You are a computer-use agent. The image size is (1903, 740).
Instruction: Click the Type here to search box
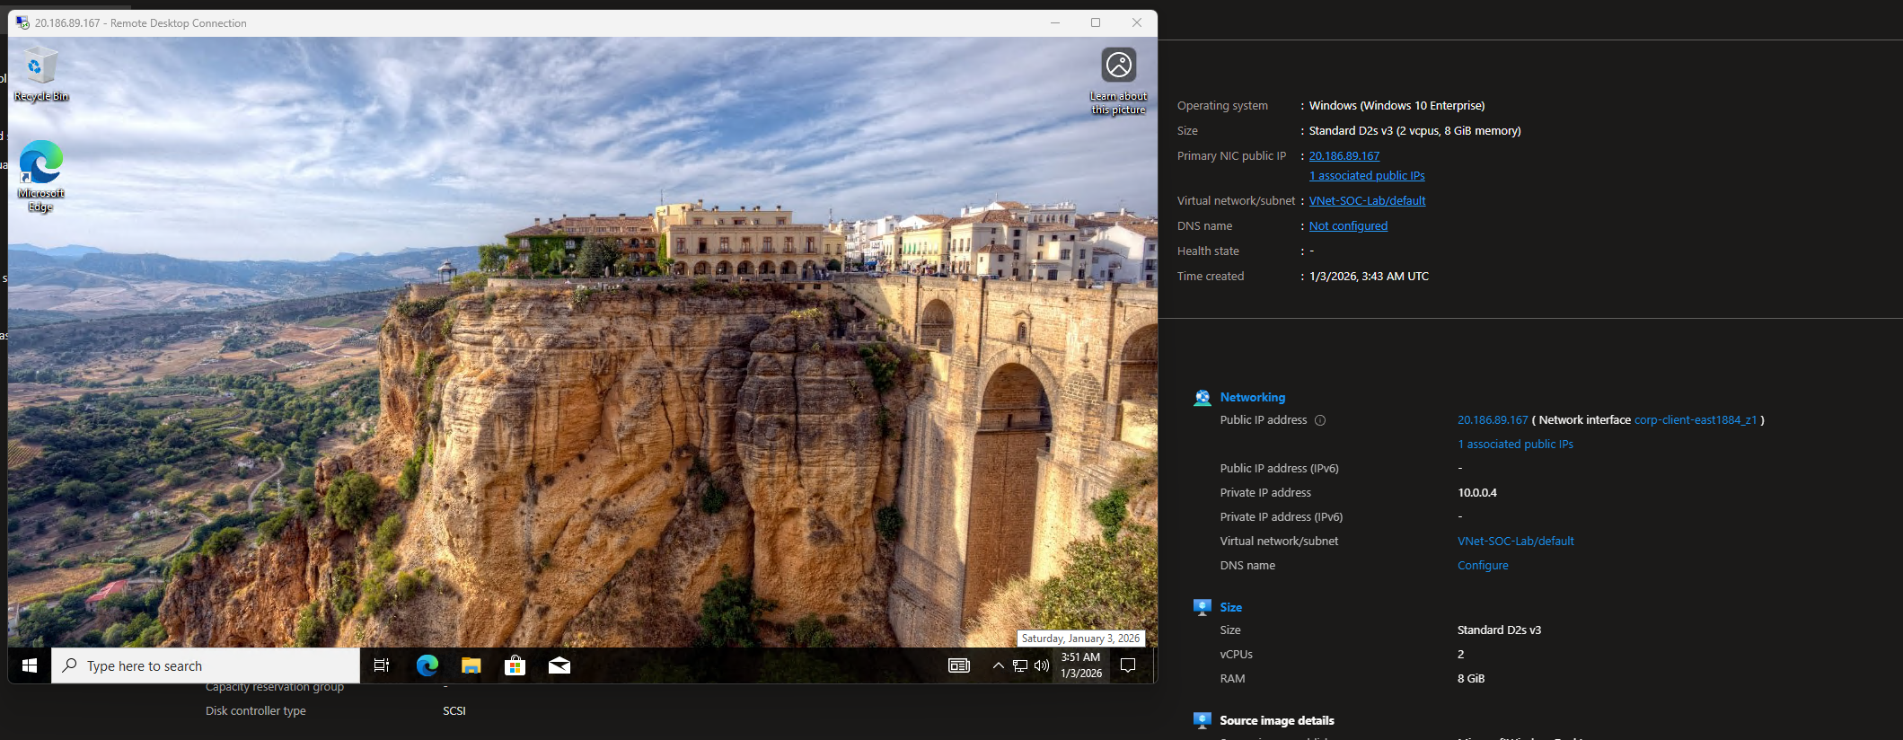(x=207, y=665)
